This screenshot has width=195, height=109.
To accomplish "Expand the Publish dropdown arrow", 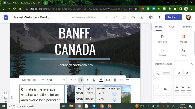I will coord(180,17).
